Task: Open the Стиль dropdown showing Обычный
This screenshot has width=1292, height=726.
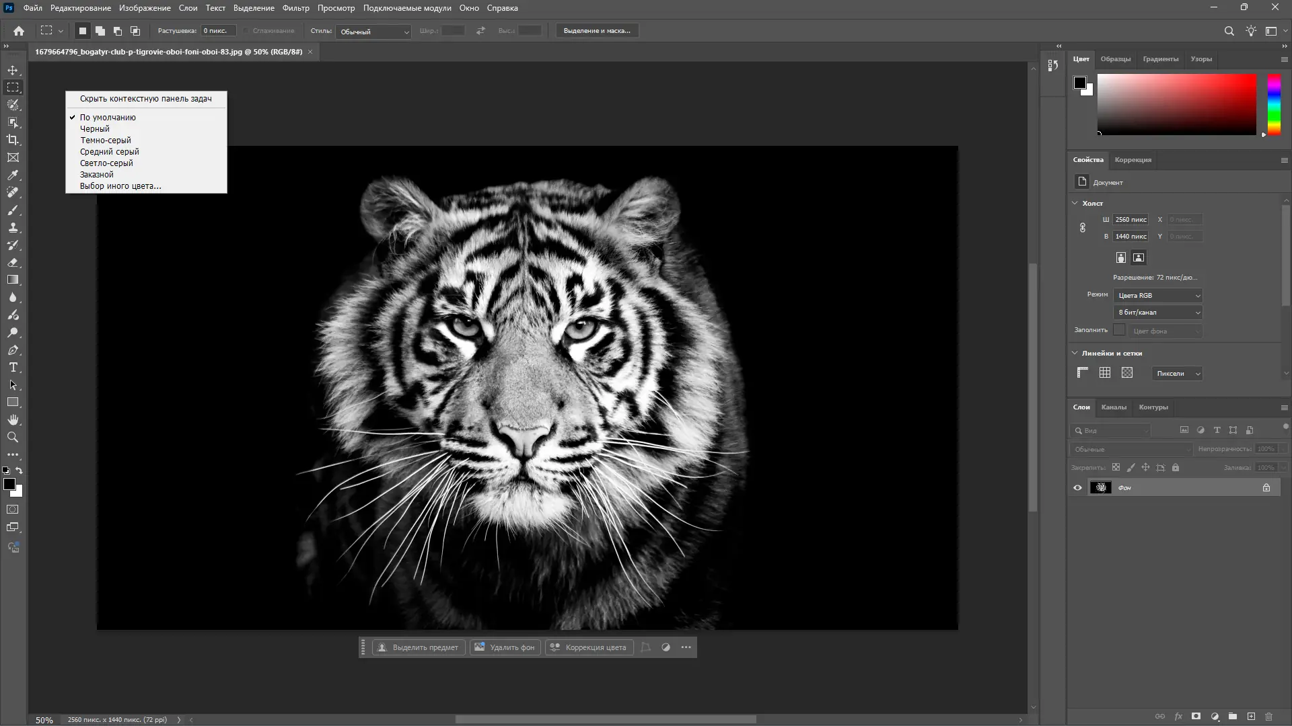Action: coord(374,32)
